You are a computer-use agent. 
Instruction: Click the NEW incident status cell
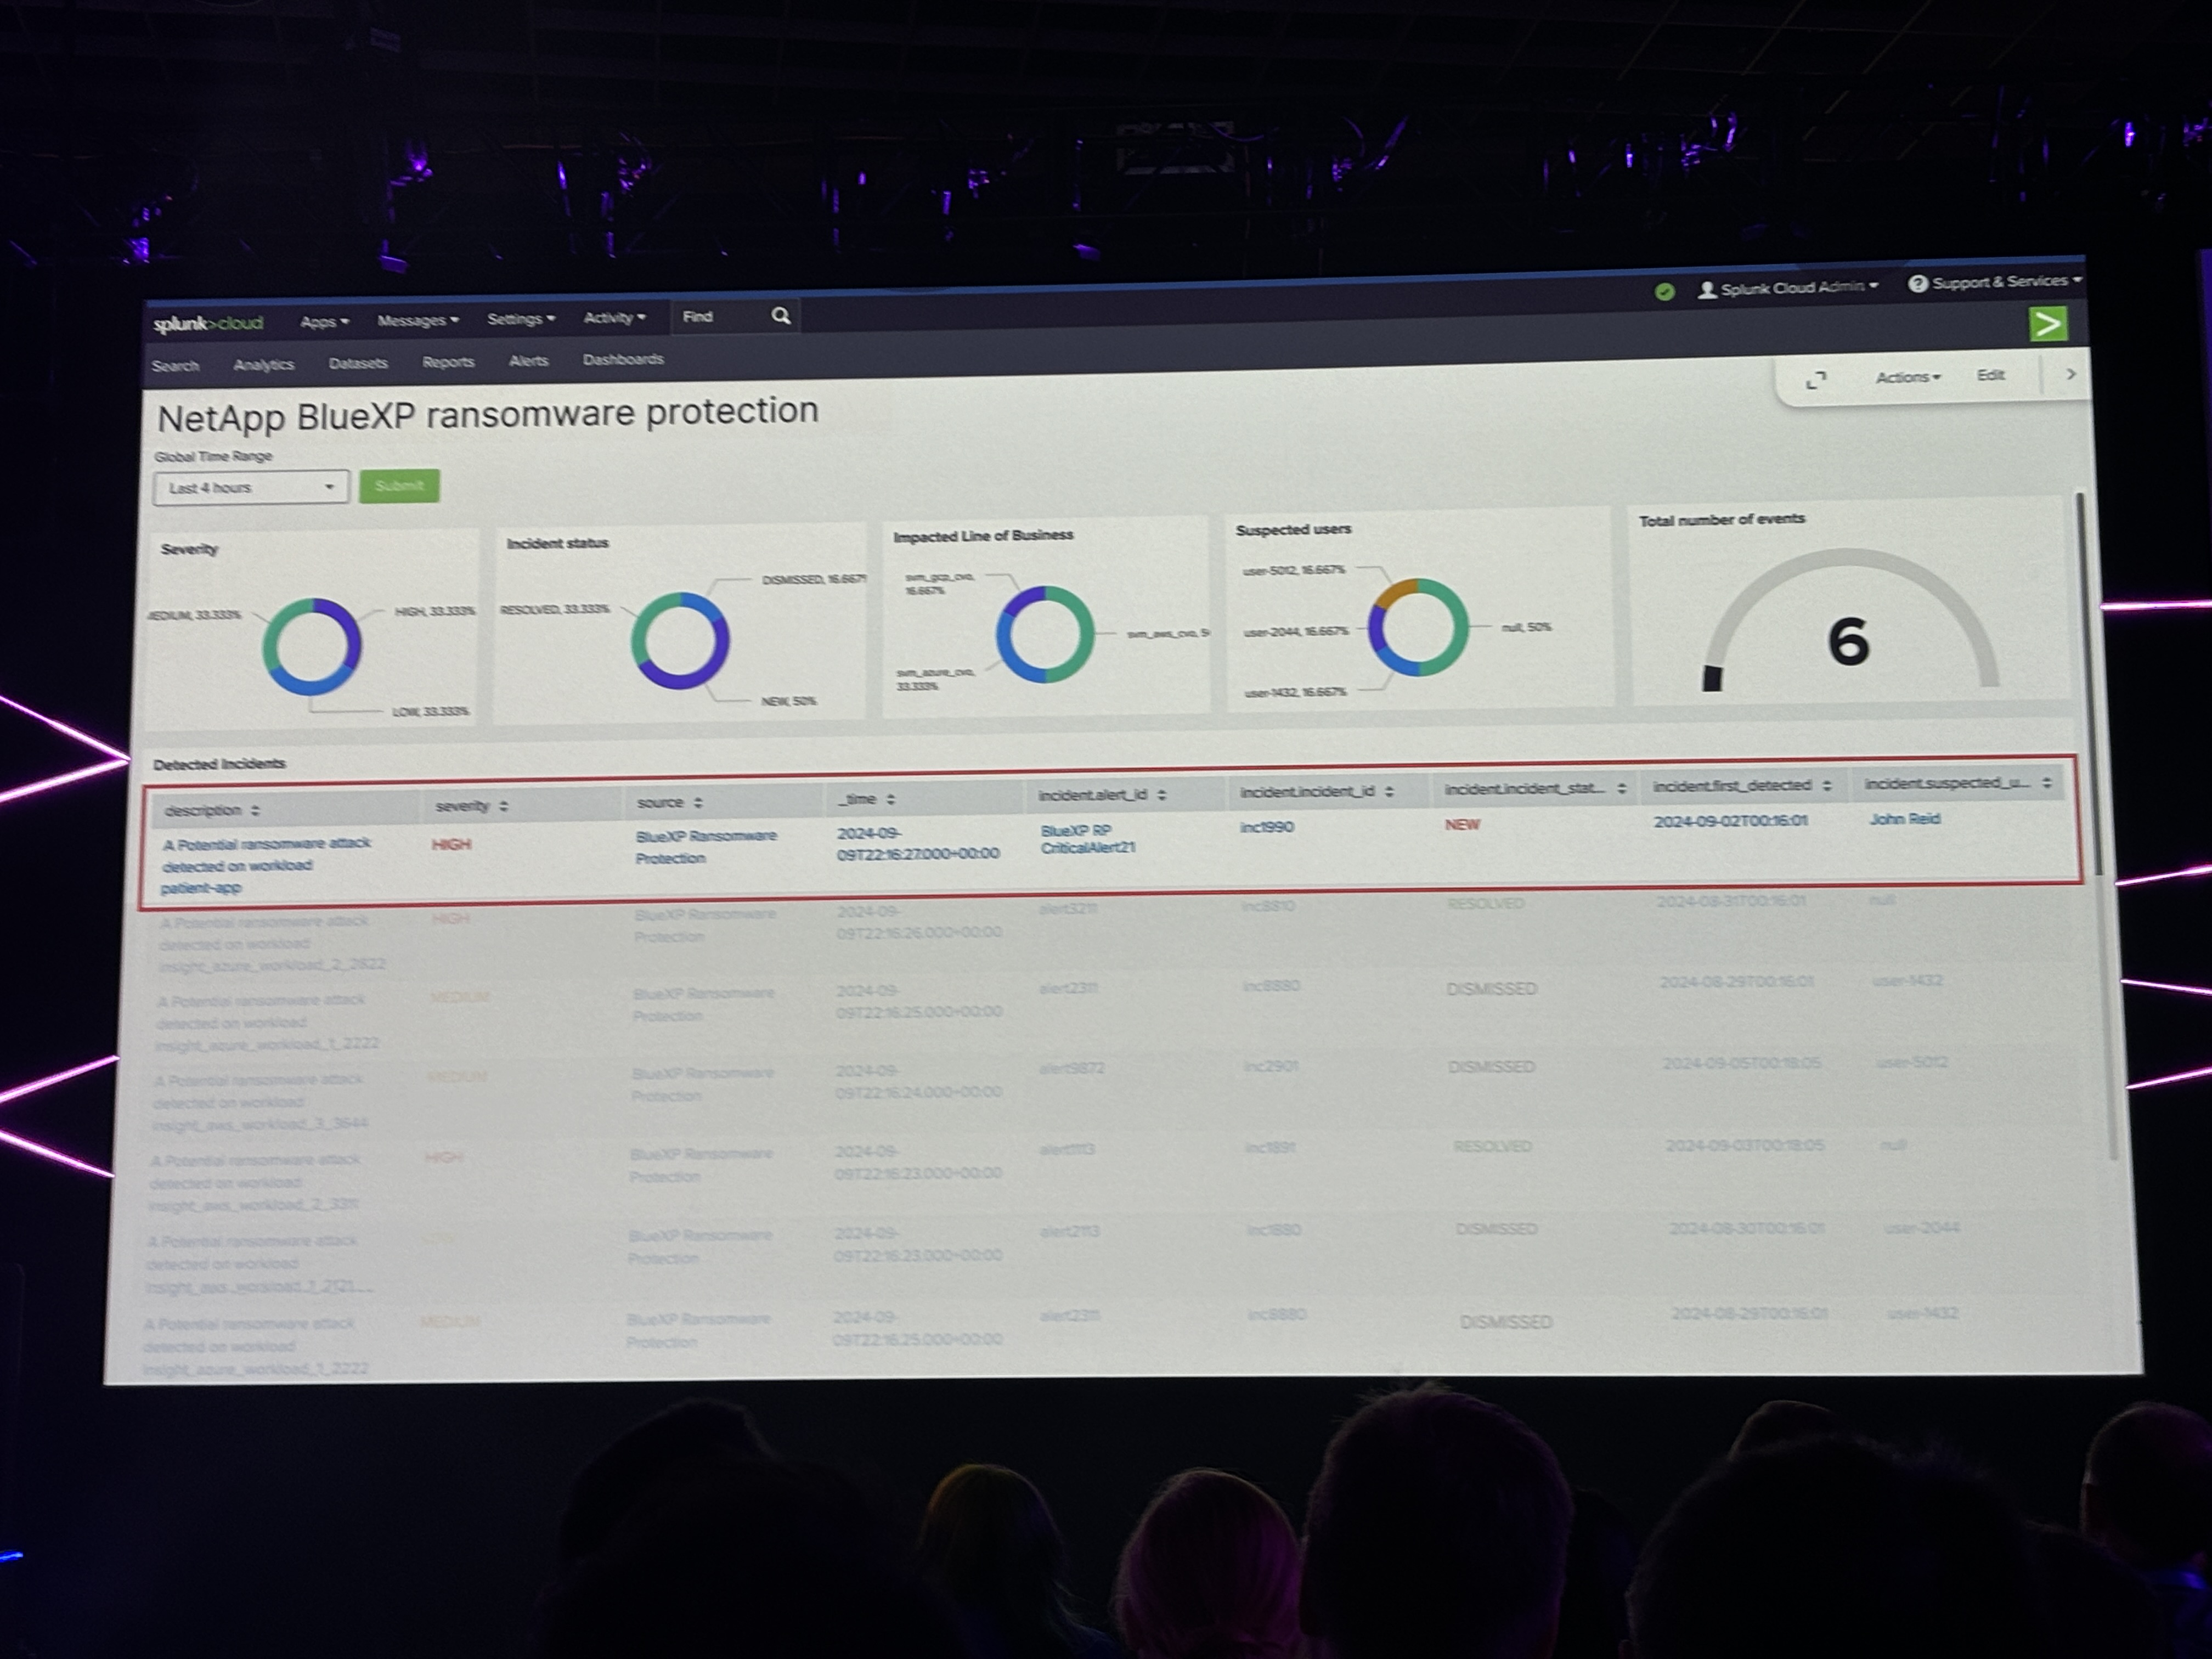[1462, 825]
